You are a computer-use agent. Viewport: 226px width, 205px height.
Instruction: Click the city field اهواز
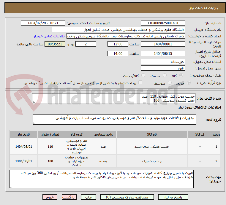[x=163, y=68]
